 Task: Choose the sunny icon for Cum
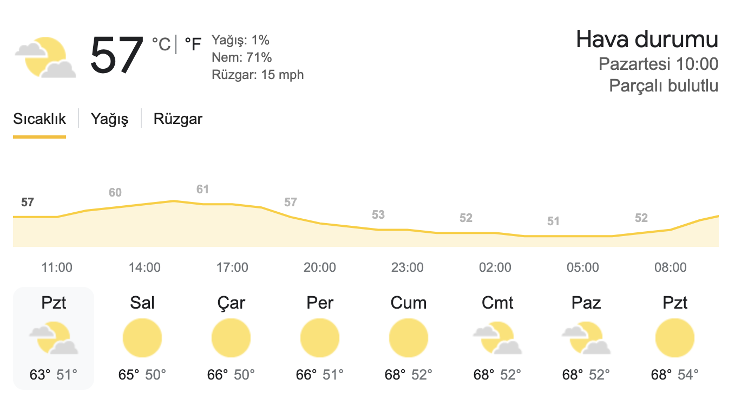409,338
